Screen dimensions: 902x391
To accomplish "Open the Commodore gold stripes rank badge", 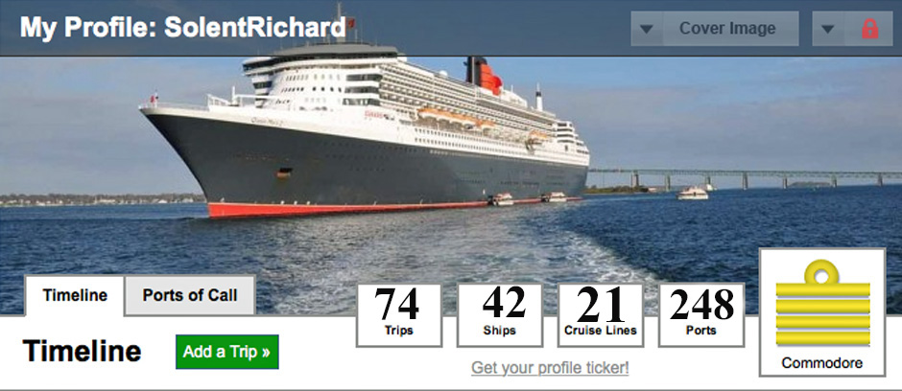I will 822,303.
